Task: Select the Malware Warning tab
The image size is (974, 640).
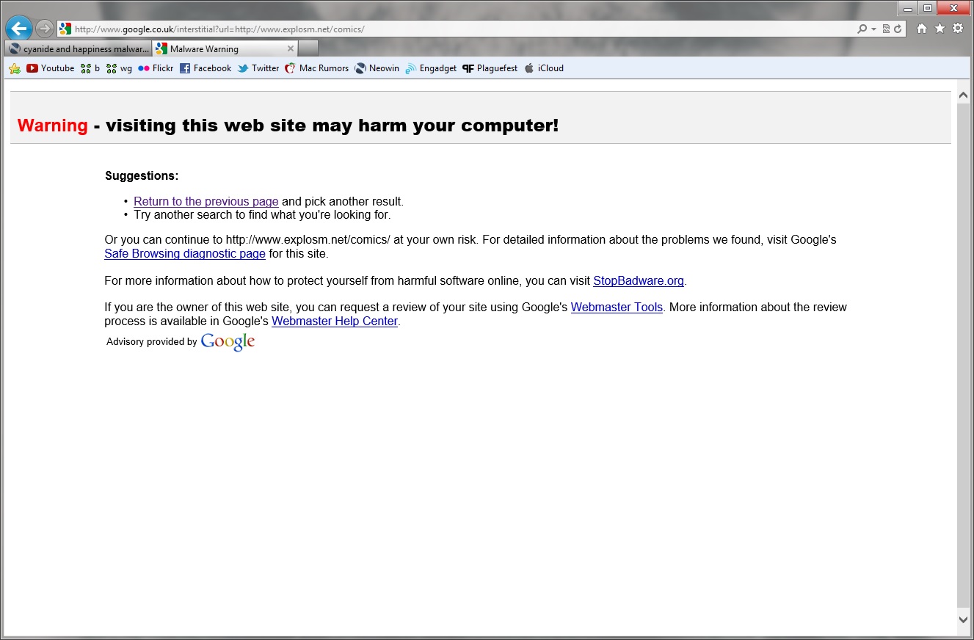Action: click(x=225, y=49)
